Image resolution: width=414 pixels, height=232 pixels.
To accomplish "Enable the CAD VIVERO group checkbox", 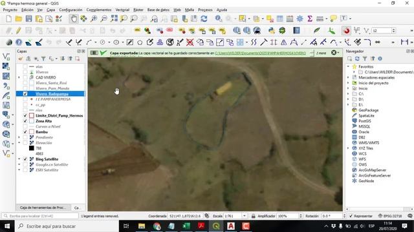I will pyautogui.click(x=25, y=77).
